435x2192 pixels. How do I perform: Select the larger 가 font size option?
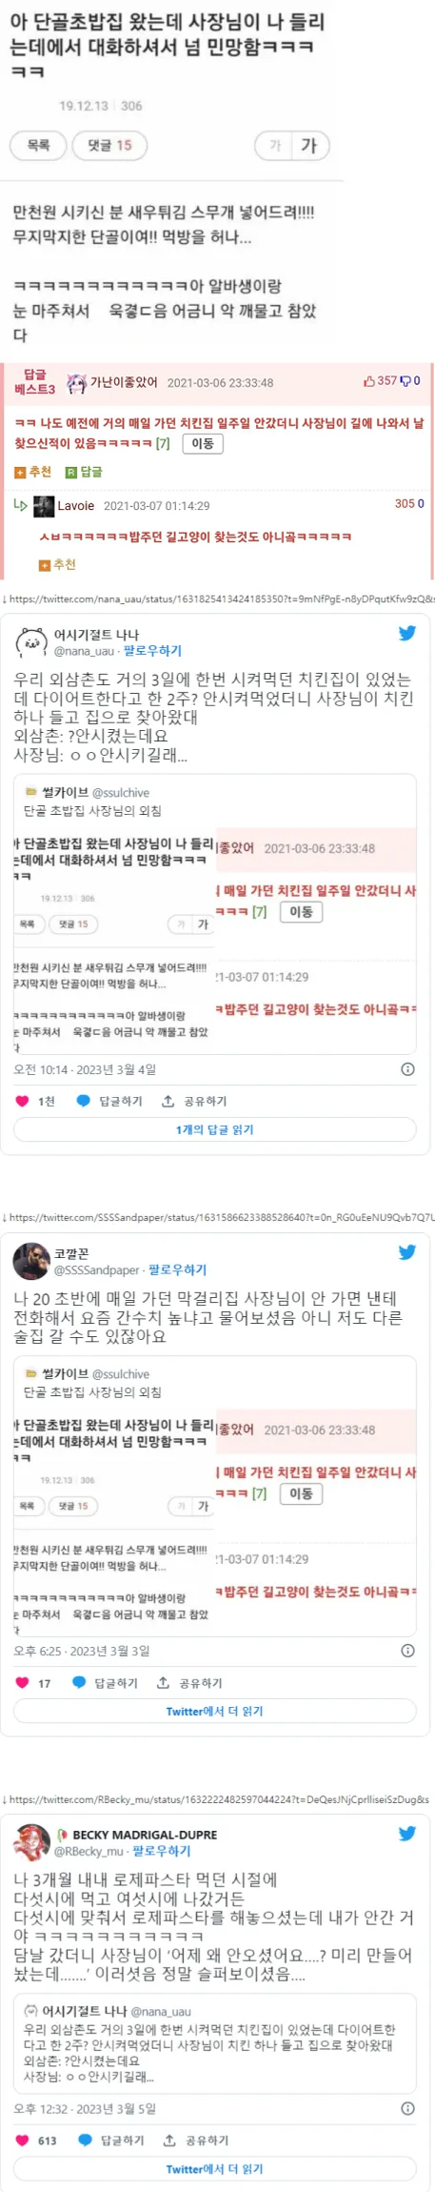308,146
